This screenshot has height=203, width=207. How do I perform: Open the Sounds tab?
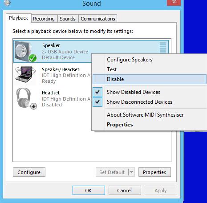[68, 19]
